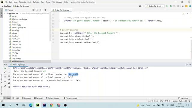Image resolution: width=192 pixels, height=108 pixels.
Task: Open Microsoft Edge from taskbar
Action: (x=31, y=105)
